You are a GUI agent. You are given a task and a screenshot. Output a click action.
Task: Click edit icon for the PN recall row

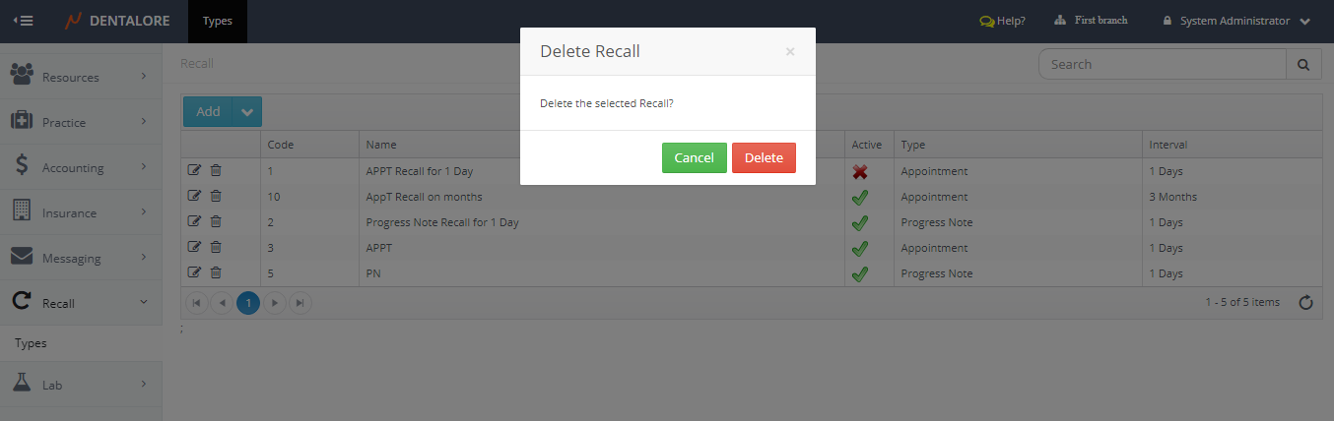tap(194, 273)
